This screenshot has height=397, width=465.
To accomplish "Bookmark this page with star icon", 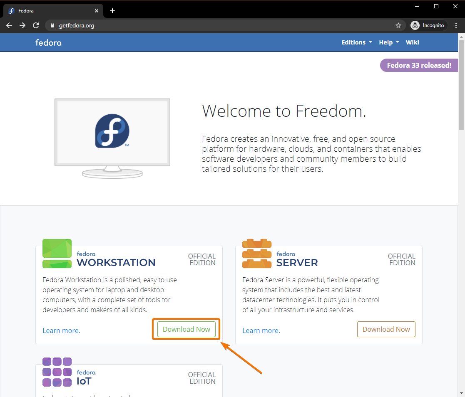I will pyautogui.click(x=398, y=25).
